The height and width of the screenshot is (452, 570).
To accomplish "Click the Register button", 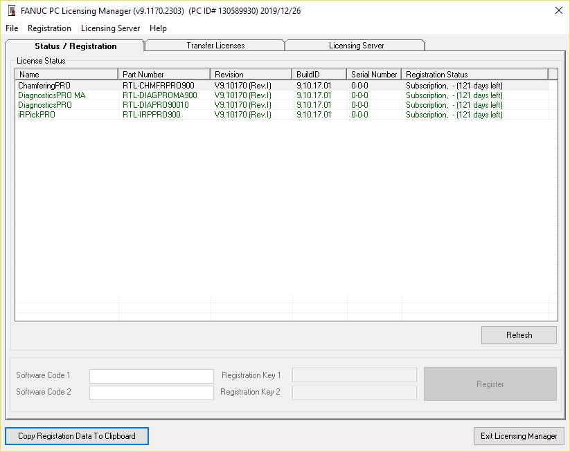I will click(490, 384).
